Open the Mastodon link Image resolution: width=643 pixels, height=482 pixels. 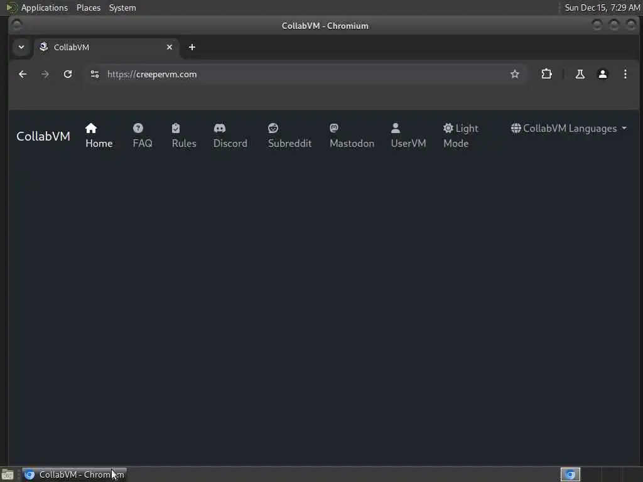click(352, 136)
